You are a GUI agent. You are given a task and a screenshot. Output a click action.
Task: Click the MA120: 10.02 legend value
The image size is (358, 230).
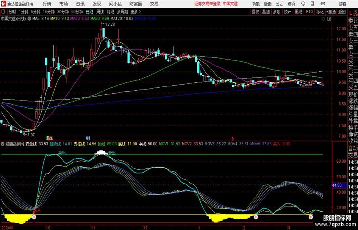pyautogui.click(x=122, y=19)
